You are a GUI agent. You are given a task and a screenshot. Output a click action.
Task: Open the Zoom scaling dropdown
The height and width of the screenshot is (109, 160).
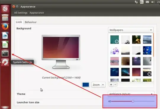[98, 85]
